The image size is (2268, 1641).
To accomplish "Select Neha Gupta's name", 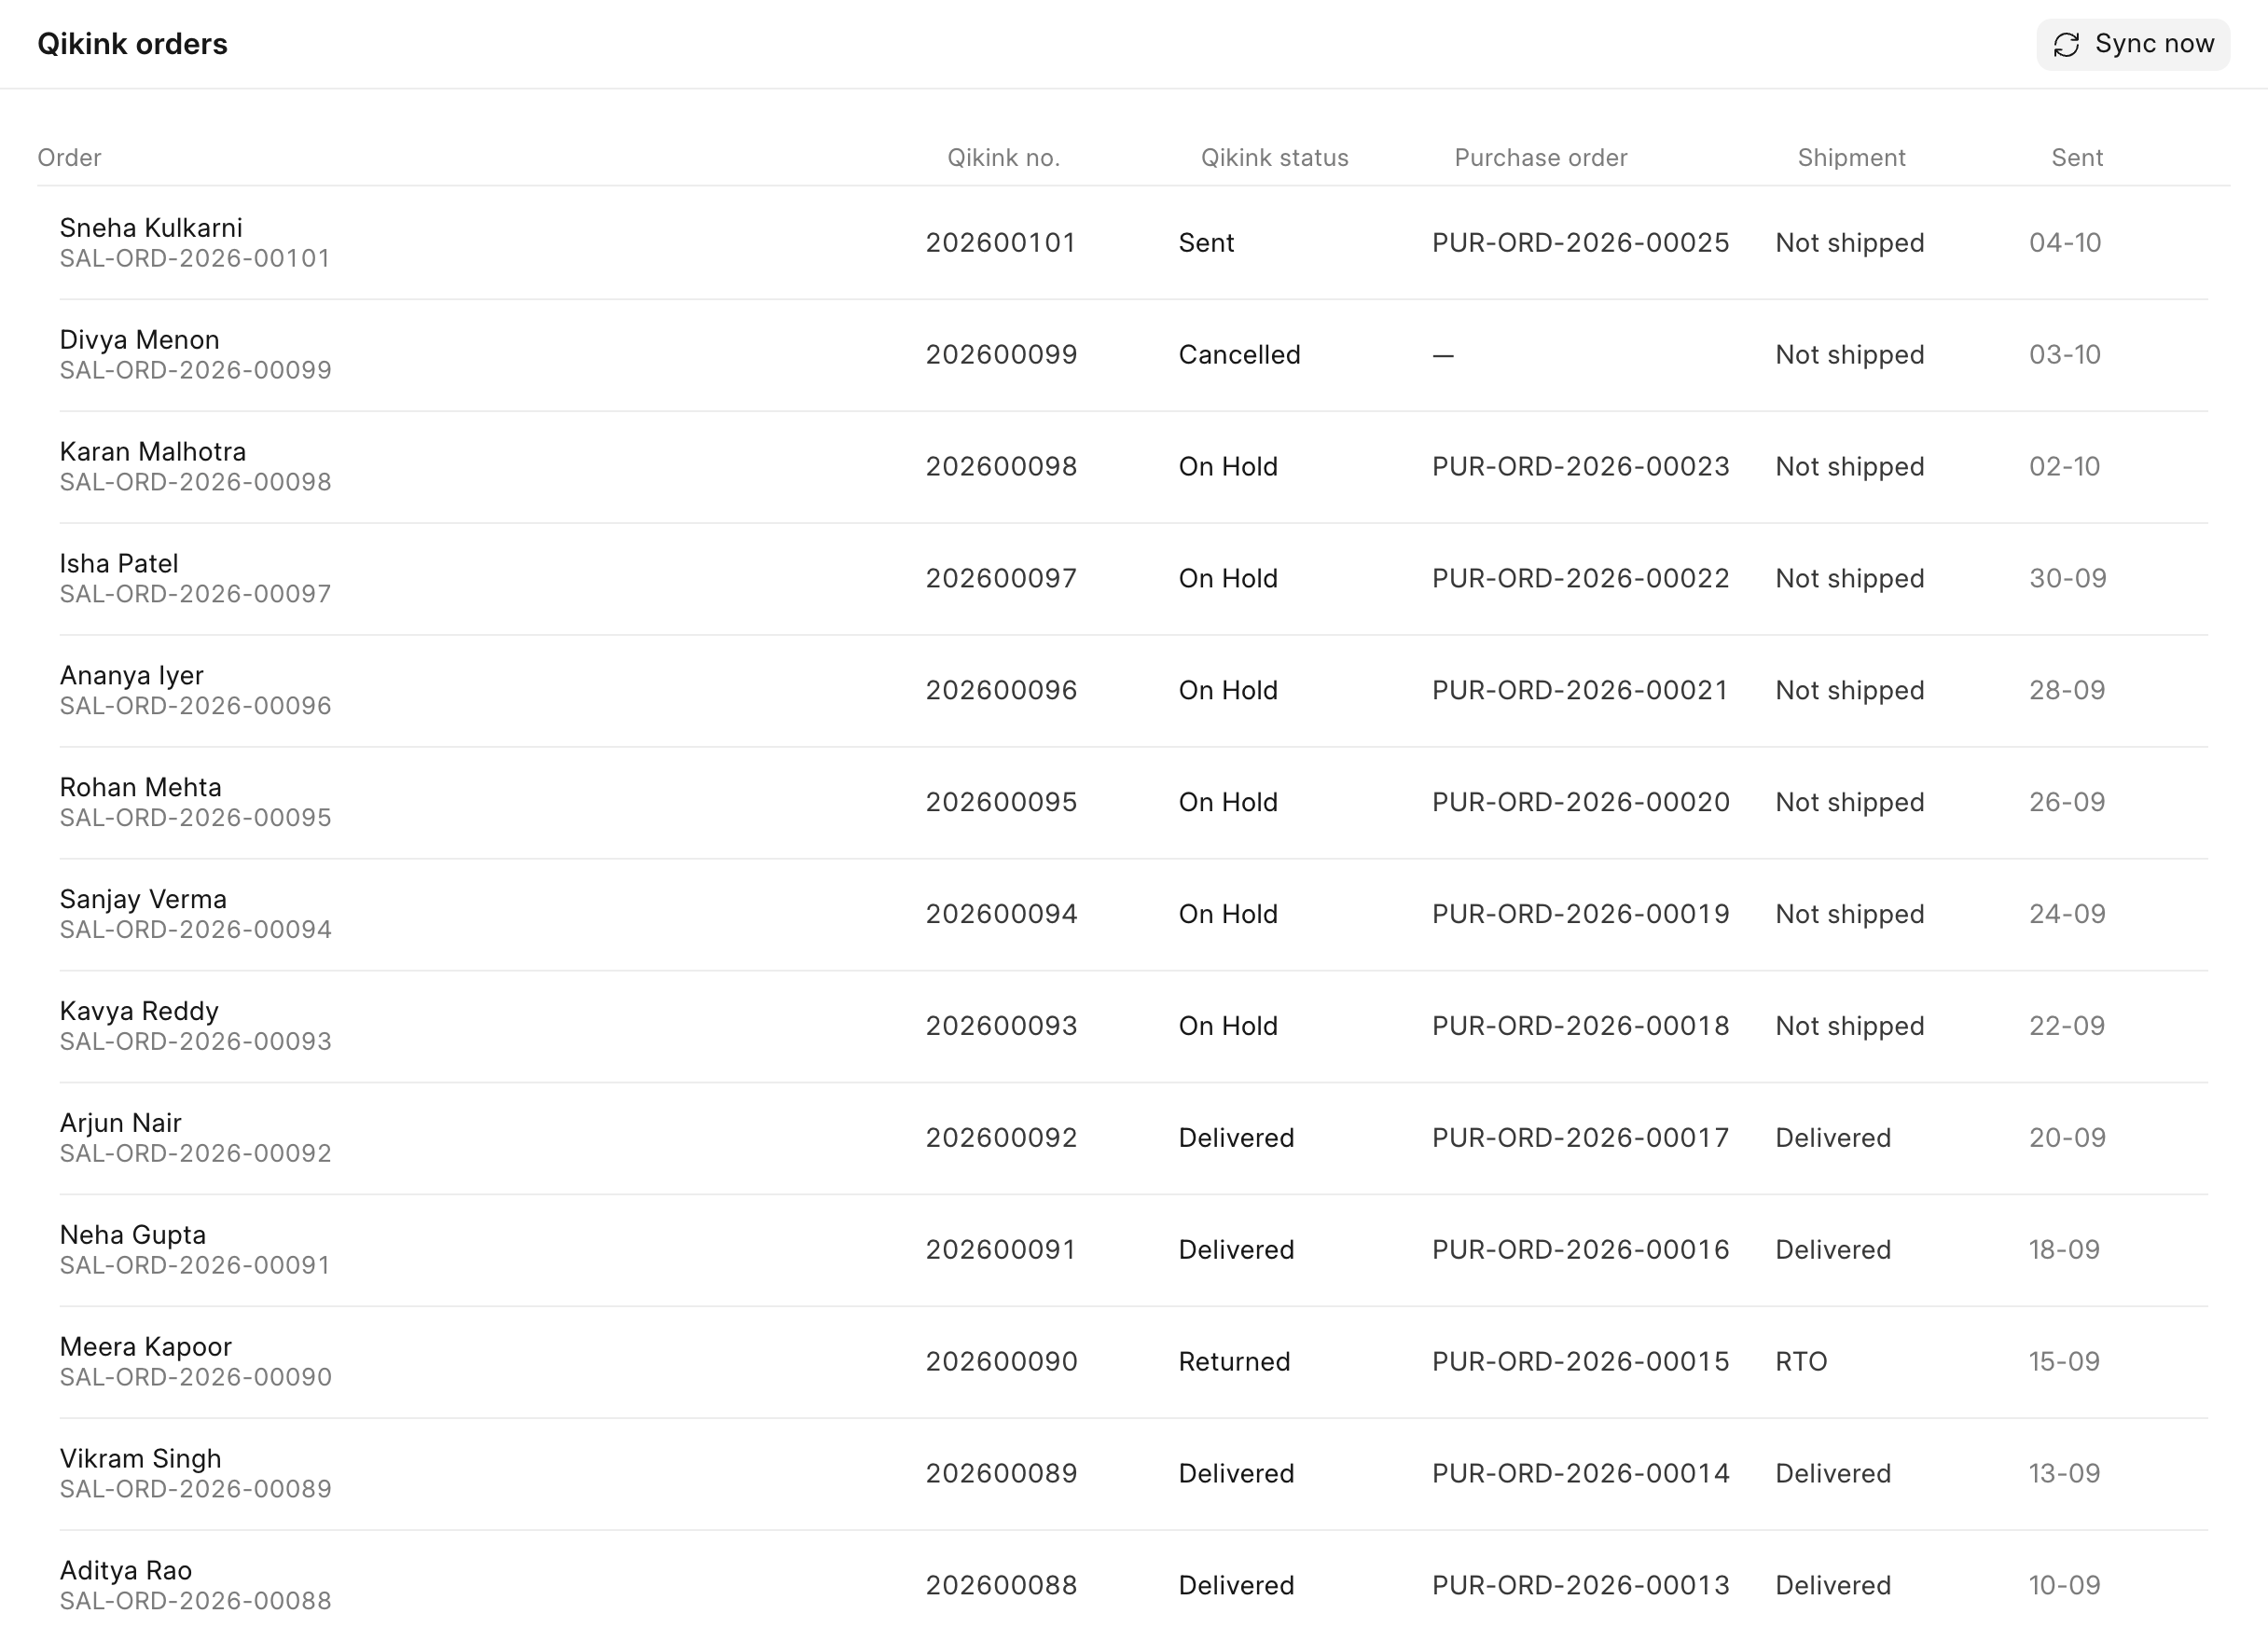I will (133, 1235).
